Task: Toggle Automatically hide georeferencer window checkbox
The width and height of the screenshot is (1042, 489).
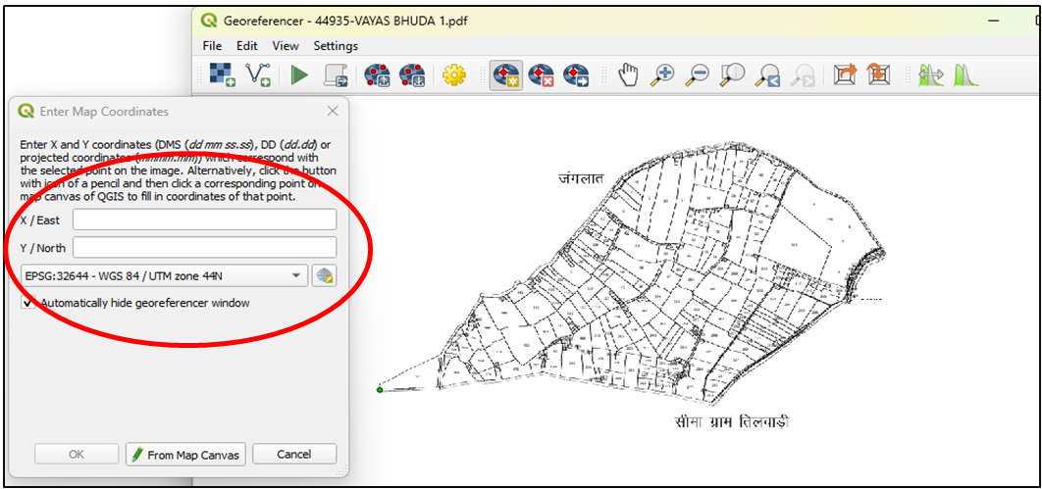Action: tap(28, 304)
